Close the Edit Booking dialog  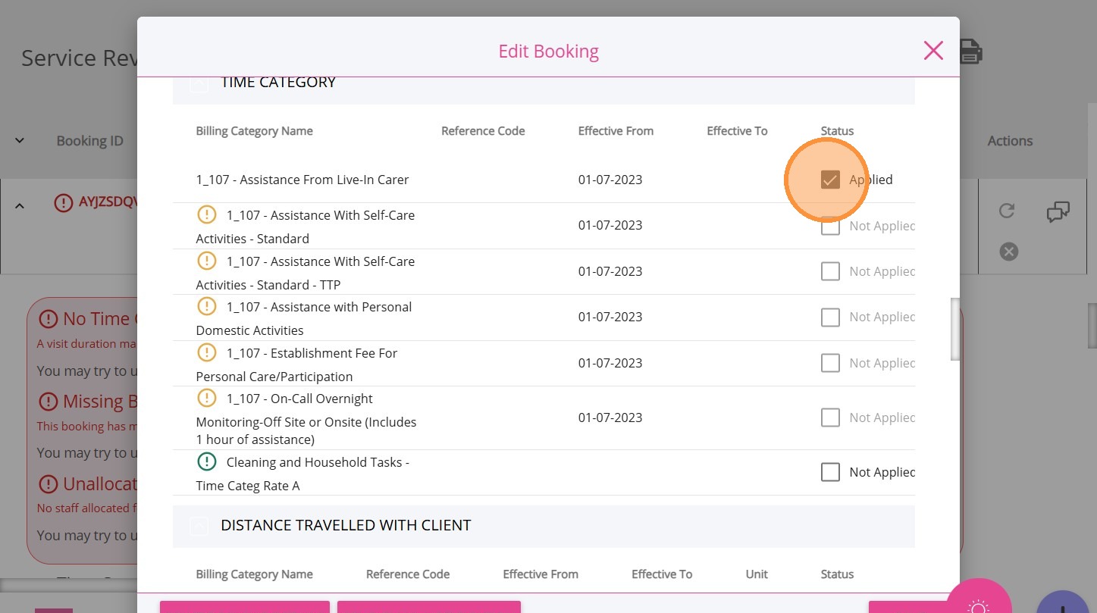click(x=933, y=51)
